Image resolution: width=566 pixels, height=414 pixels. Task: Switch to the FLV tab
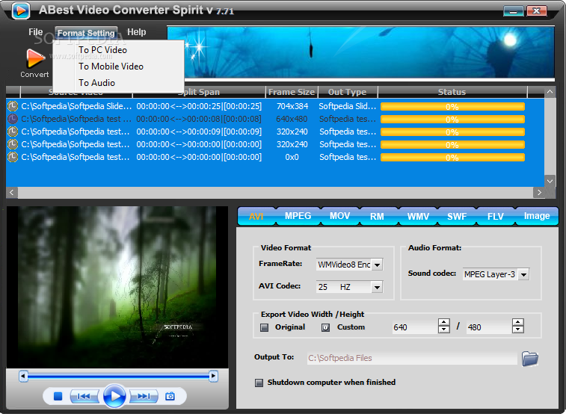pos(495,217)
